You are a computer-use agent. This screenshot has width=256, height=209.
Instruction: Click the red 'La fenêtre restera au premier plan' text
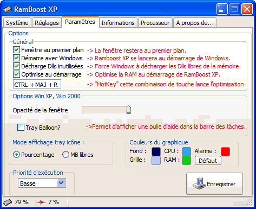136,50
